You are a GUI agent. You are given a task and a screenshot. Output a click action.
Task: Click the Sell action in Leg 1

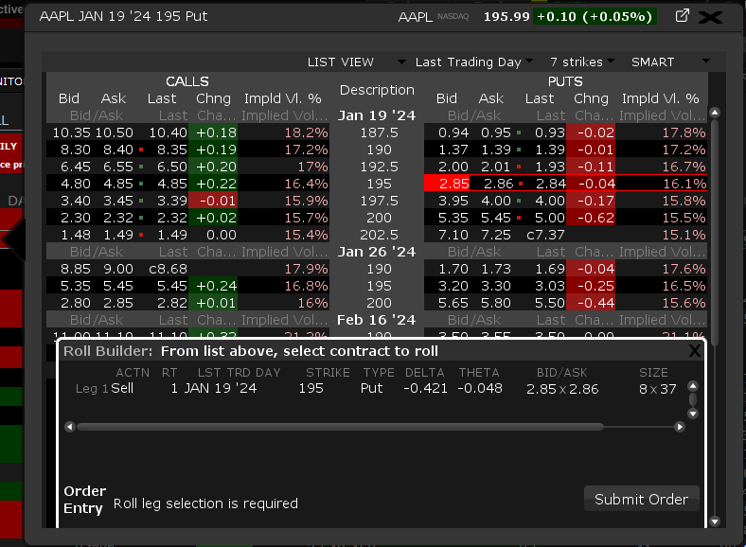click(122, 388)
